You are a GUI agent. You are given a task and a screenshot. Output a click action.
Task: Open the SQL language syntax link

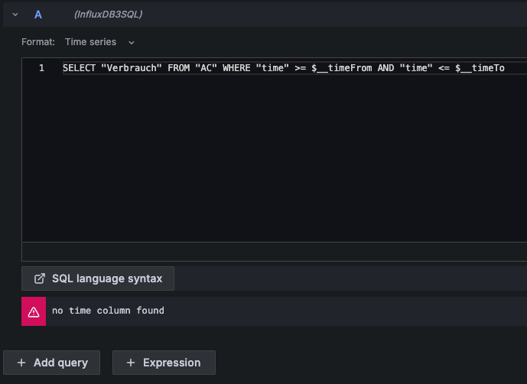pyautogui.click(x=107, y=278)
